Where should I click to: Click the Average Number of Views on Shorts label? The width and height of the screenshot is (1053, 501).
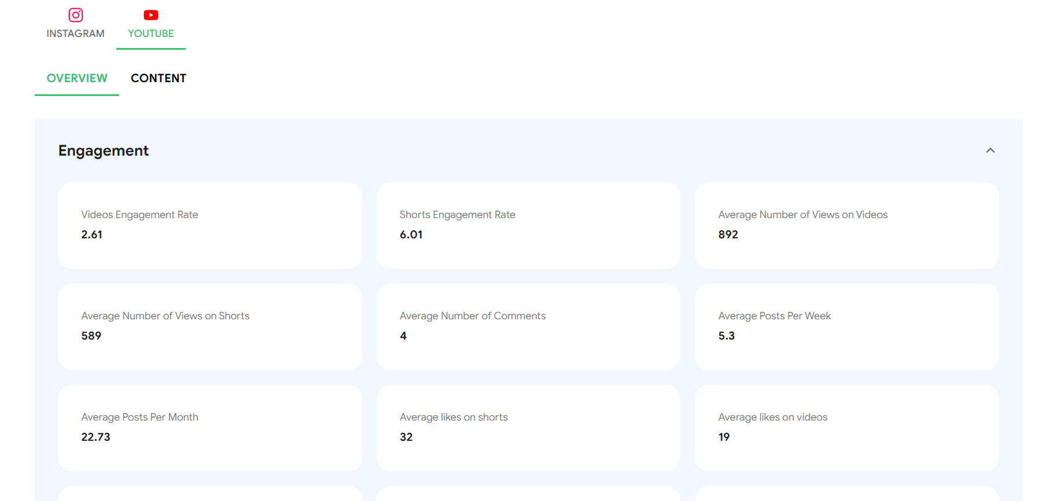[x=165, y=316]
